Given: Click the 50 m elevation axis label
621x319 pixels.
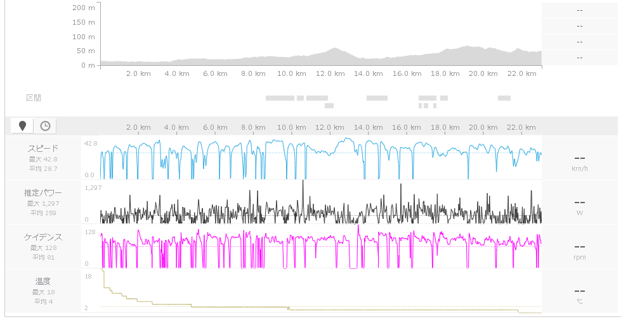Looking at the screenshot, I should point(86,51).
